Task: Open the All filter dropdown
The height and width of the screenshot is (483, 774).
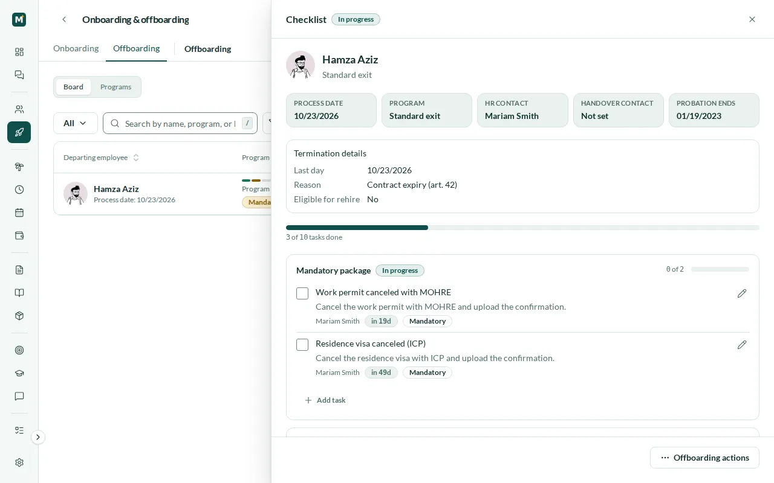Action: 76,123
